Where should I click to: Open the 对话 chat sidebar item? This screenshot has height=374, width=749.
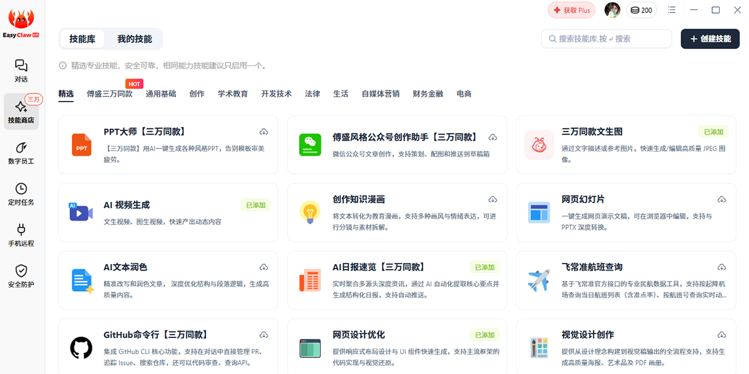[x=21, y=71]
